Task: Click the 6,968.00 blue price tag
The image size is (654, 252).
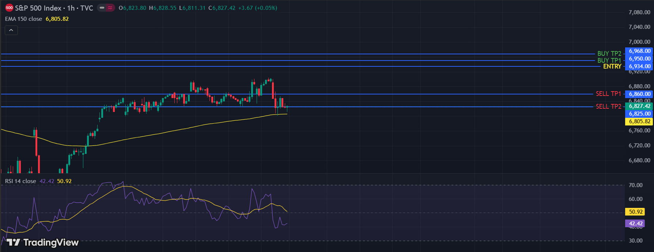Action: (639, 51)
